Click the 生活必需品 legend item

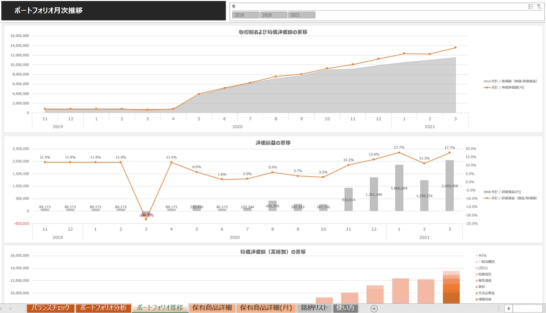coord(485,293)
